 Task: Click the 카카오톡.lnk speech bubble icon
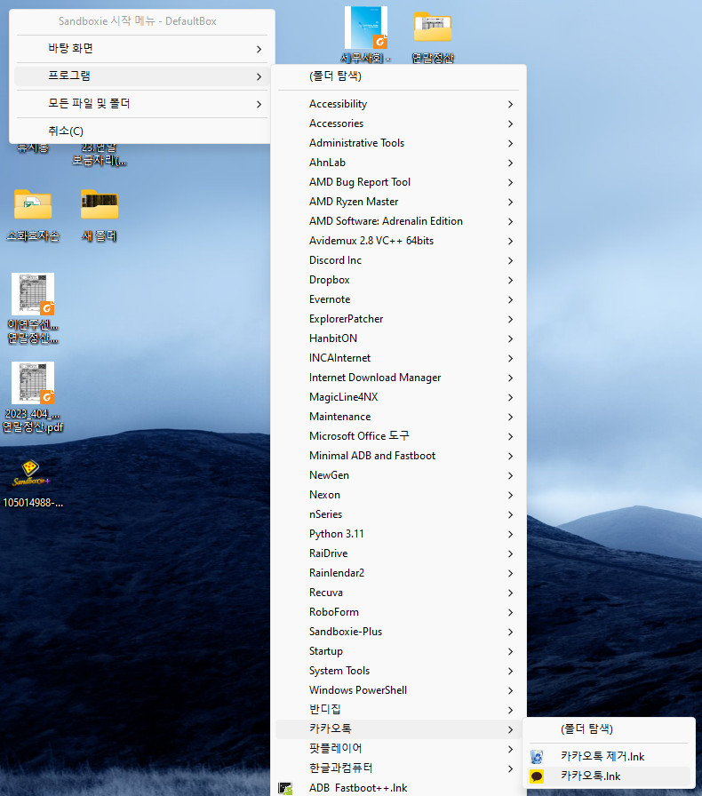pyautogui.click(x=537, y=776)
